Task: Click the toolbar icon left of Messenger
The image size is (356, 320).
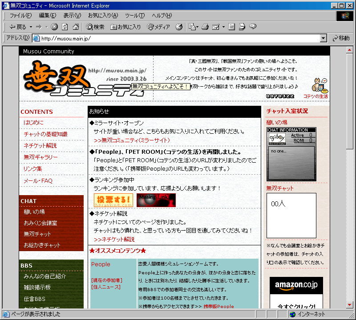Action: [242, 27]
